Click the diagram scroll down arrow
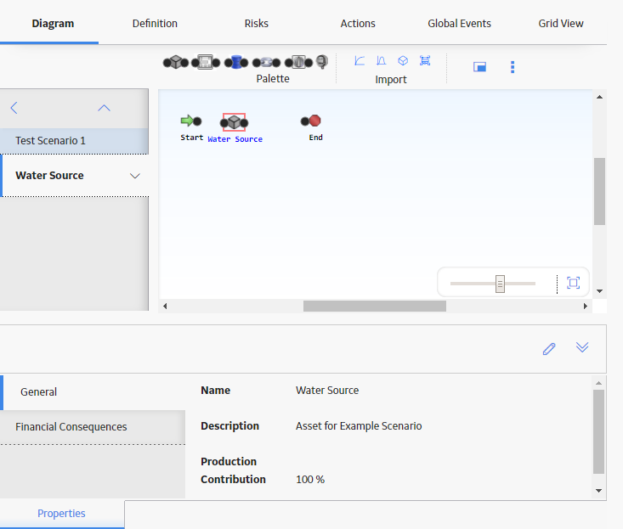This screenshot has width=623, height=529. [599, 291]
